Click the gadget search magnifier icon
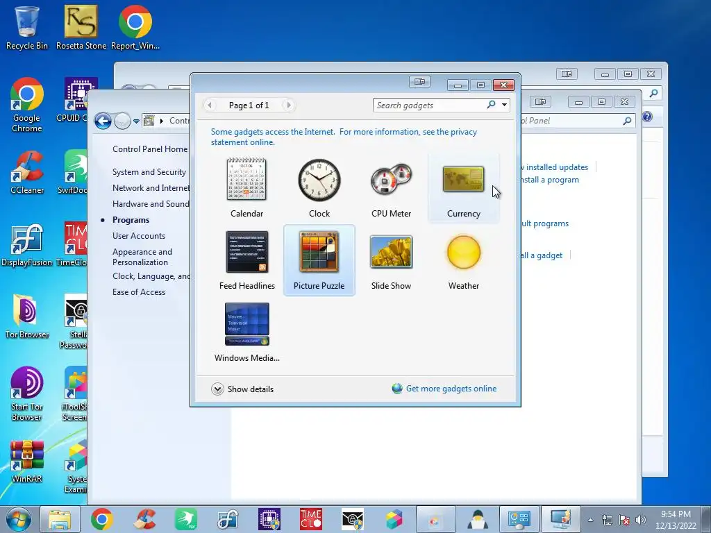 click(x=491, y=105)
